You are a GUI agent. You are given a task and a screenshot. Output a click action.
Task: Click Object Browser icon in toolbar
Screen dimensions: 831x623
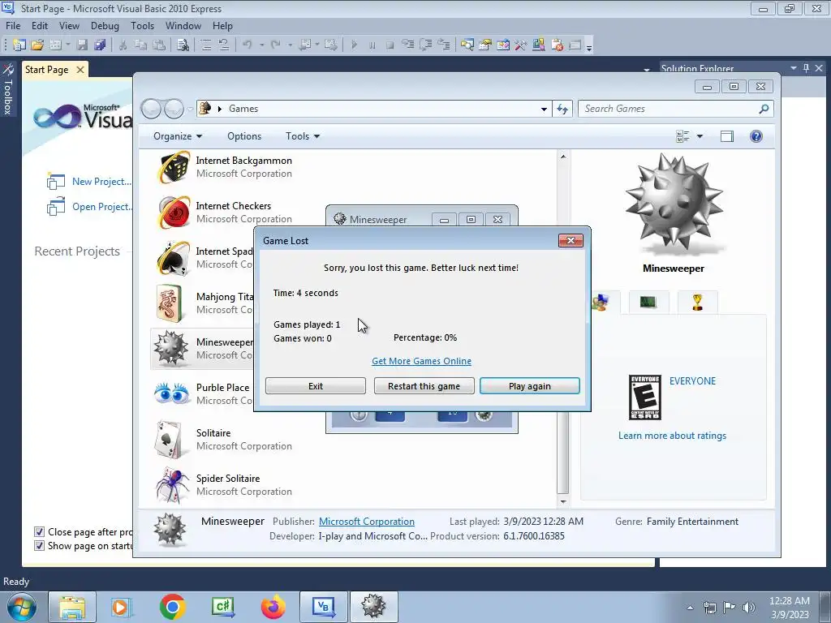coord(503,45)
